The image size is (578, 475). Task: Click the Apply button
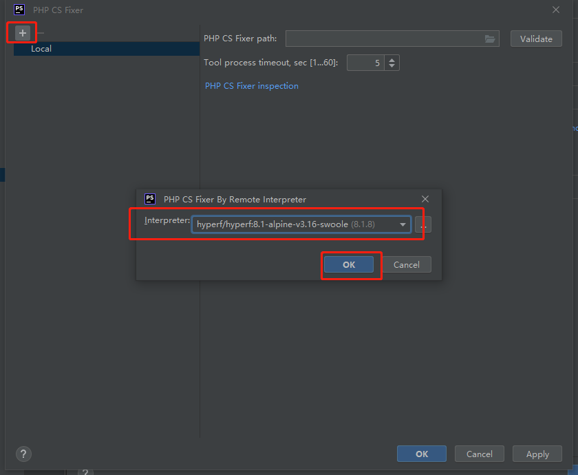point(537,454)
